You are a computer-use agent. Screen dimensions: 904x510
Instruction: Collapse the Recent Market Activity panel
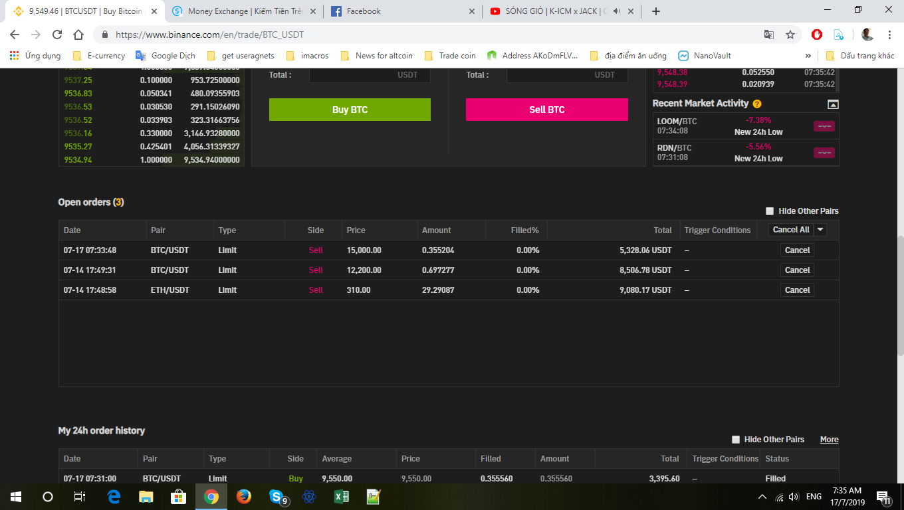833,104
